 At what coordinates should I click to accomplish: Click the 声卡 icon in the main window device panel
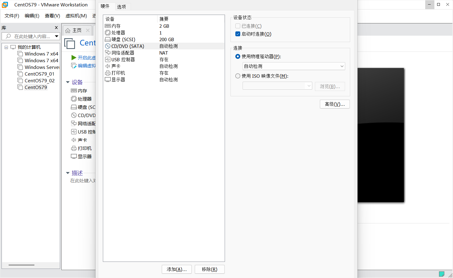point(74,140)
